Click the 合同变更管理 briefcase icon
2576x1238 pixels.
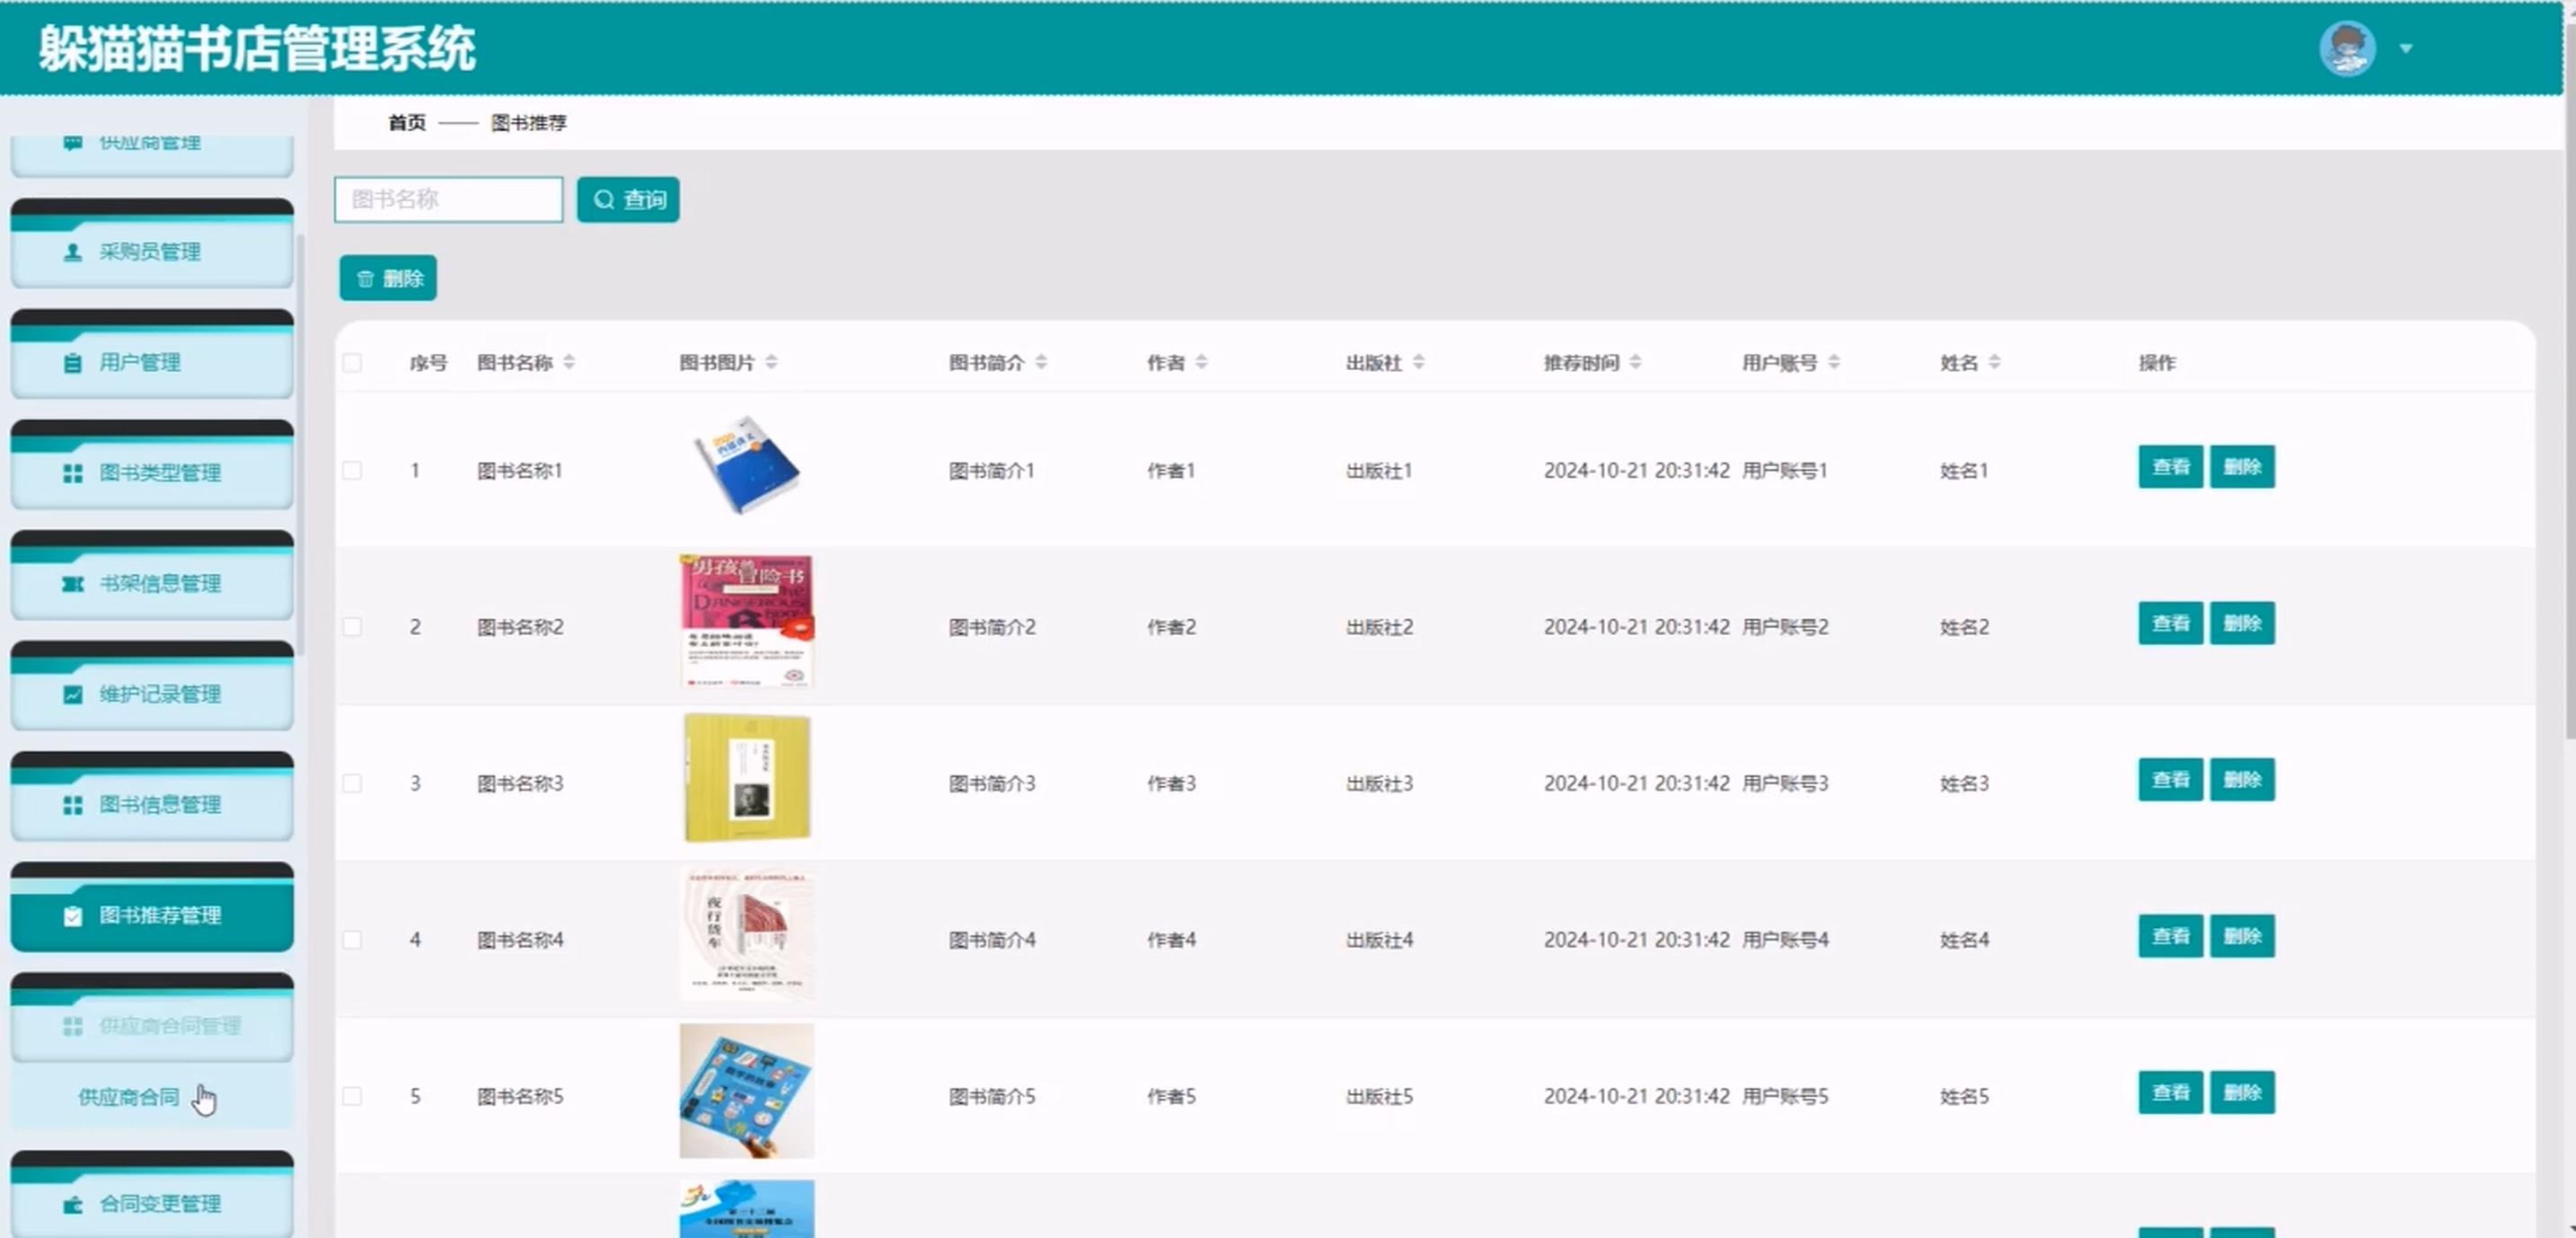pos(72,1204)
